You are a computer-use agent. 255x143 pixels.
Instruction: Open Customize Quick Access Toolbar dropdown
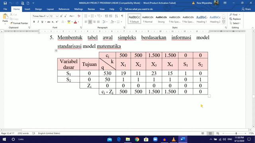[33, 3]
